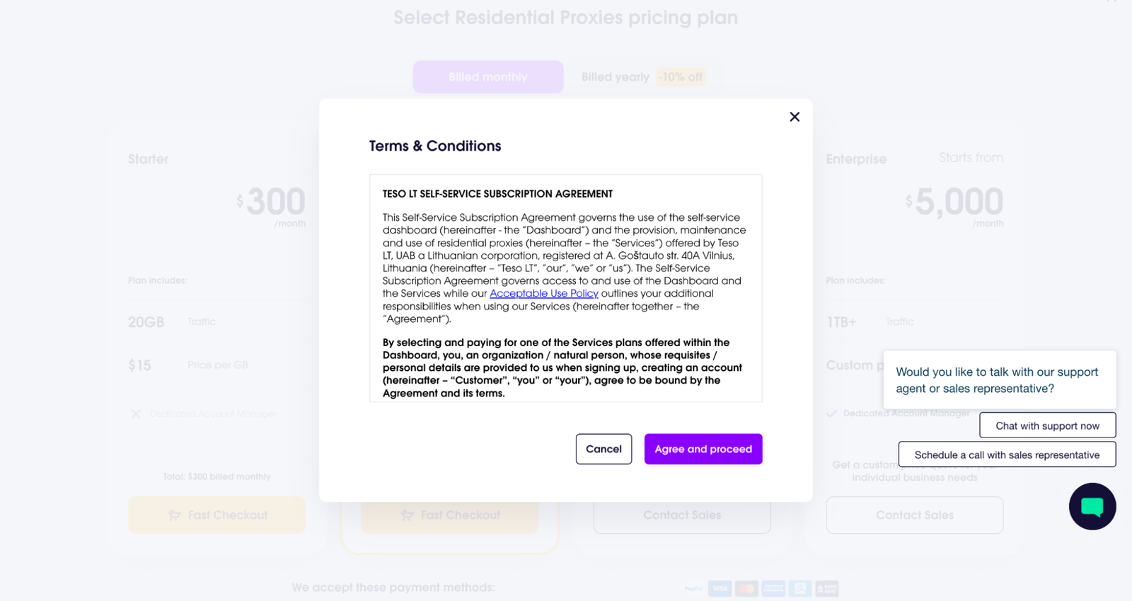Viewport: 1132px width, 601px height.
Task: Schedule a call with sales representative
Action: coord(1007,454)
